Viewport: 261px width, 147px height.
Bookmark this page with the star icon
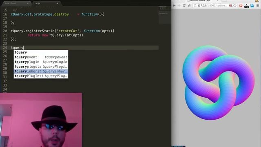point(235,5)
